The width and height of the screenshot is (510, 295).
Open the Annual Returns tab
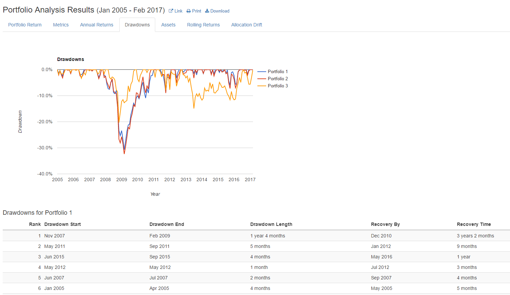97,25
